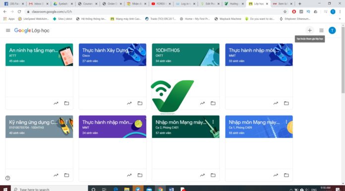Switch to the Hướng tab
The width and height of the screenshot is (345, 191).
[234, 4]
